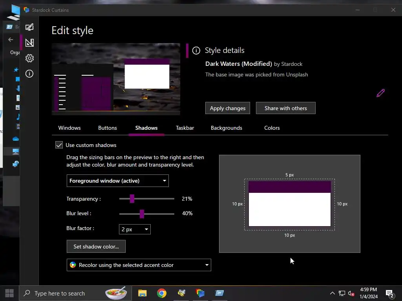Click the Type here to search box
The height and width of the screenshot is (301, 402).
(75, 293)
